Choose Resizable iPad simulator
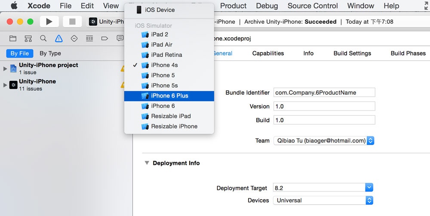The height and width of the screenshot is (216, 430). tap(169, 116)
